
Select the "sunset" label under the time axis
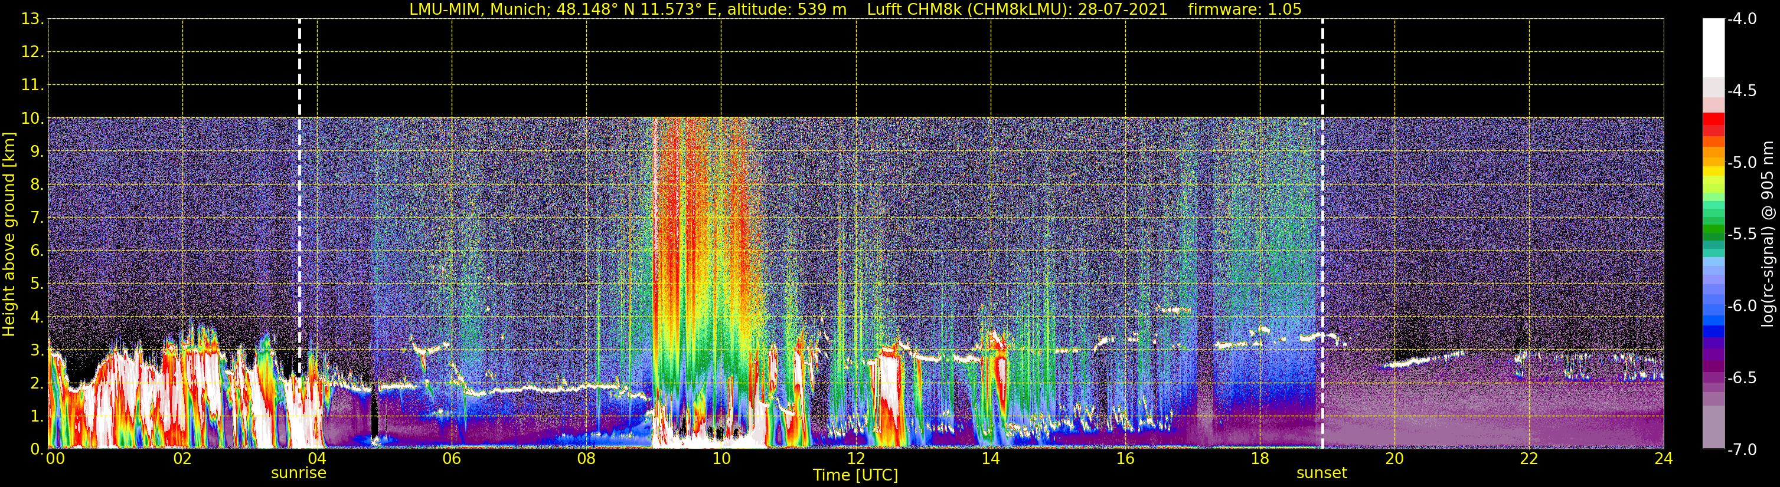tap(1322, 473)
